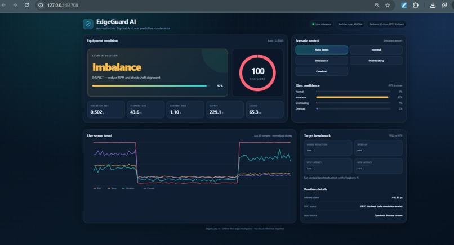454x245 pixels.
Task: Click the Overheating class confidence bar
Action: 353,103
